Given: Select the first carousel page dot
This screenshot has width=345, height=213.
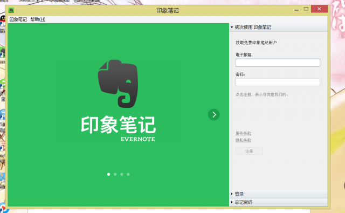Looking at the screenshot, I should click(108, 174).
